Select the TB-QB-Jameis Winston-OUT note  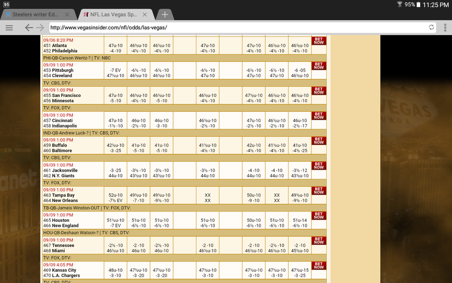71,208
